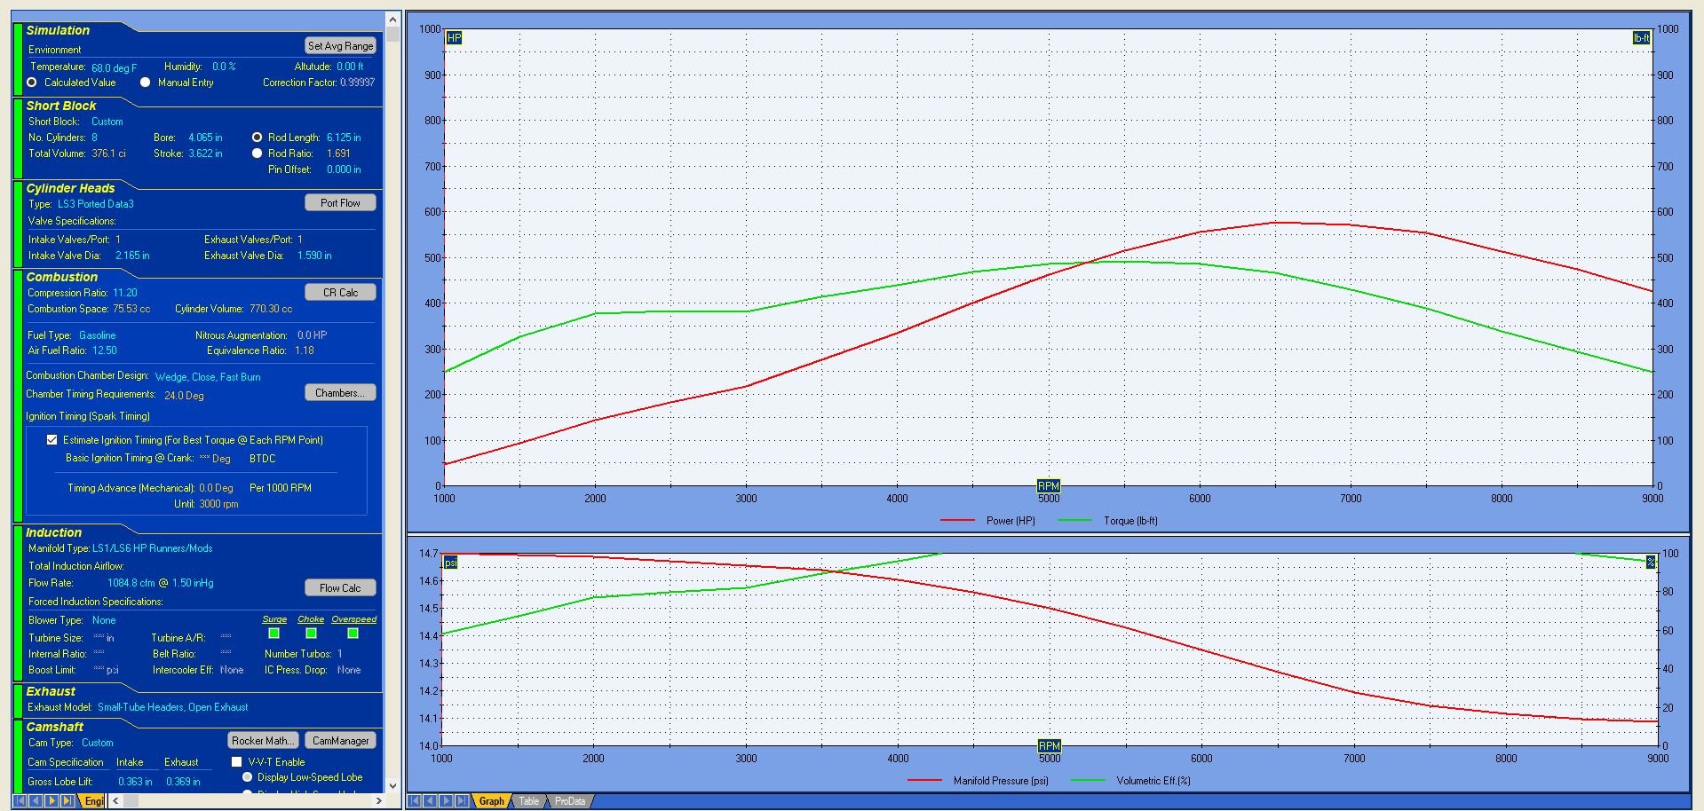Screen dimensions: 1704x811
Task: Click the lb-ft axis label on power graph
Action: (x=1641, y=37)
